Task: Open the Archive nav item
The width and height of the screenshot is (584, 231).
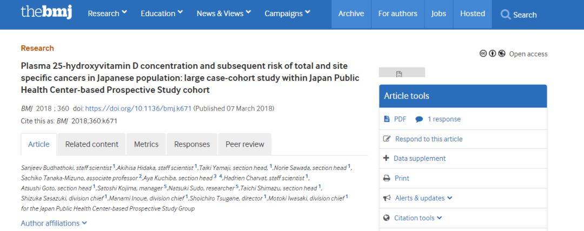Action: point(351,14)
